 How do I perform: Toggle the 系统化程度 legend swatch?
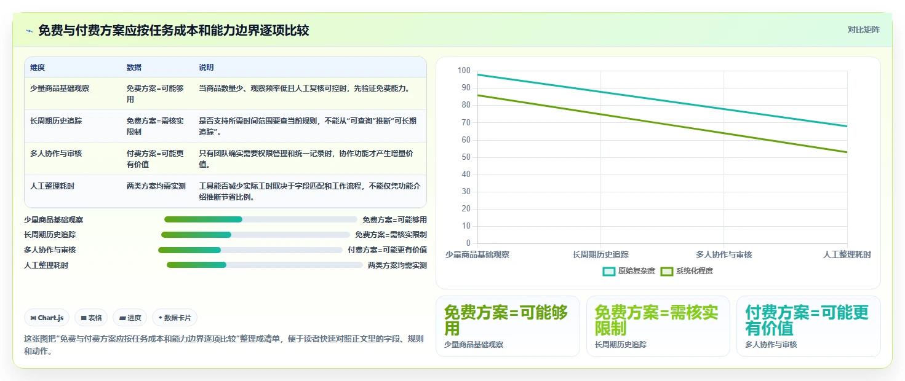667,271
